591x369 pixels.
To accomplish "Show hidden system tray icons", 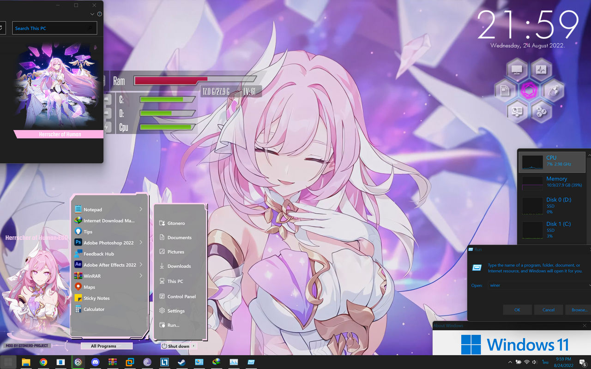I will click(510, 362).
